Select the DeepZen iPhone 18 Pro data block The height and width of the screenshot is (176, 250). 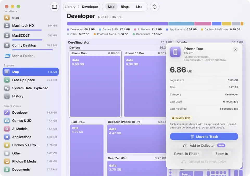click(136, 139)
